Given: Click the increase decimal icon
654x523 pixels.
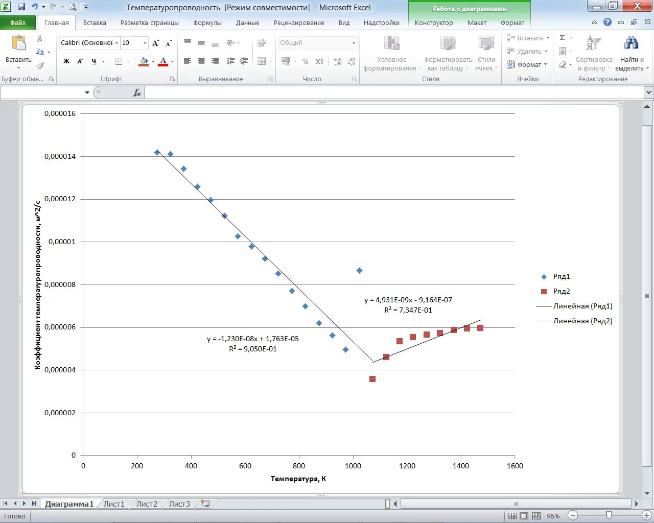Looking at the screenshot, I should 337,61.
